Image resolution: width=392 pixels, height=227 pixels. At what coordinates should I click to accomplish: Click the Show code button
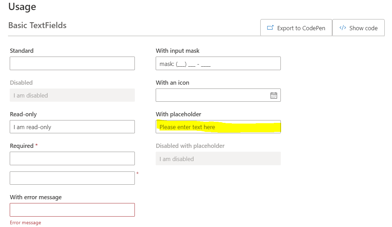point(359,28)
